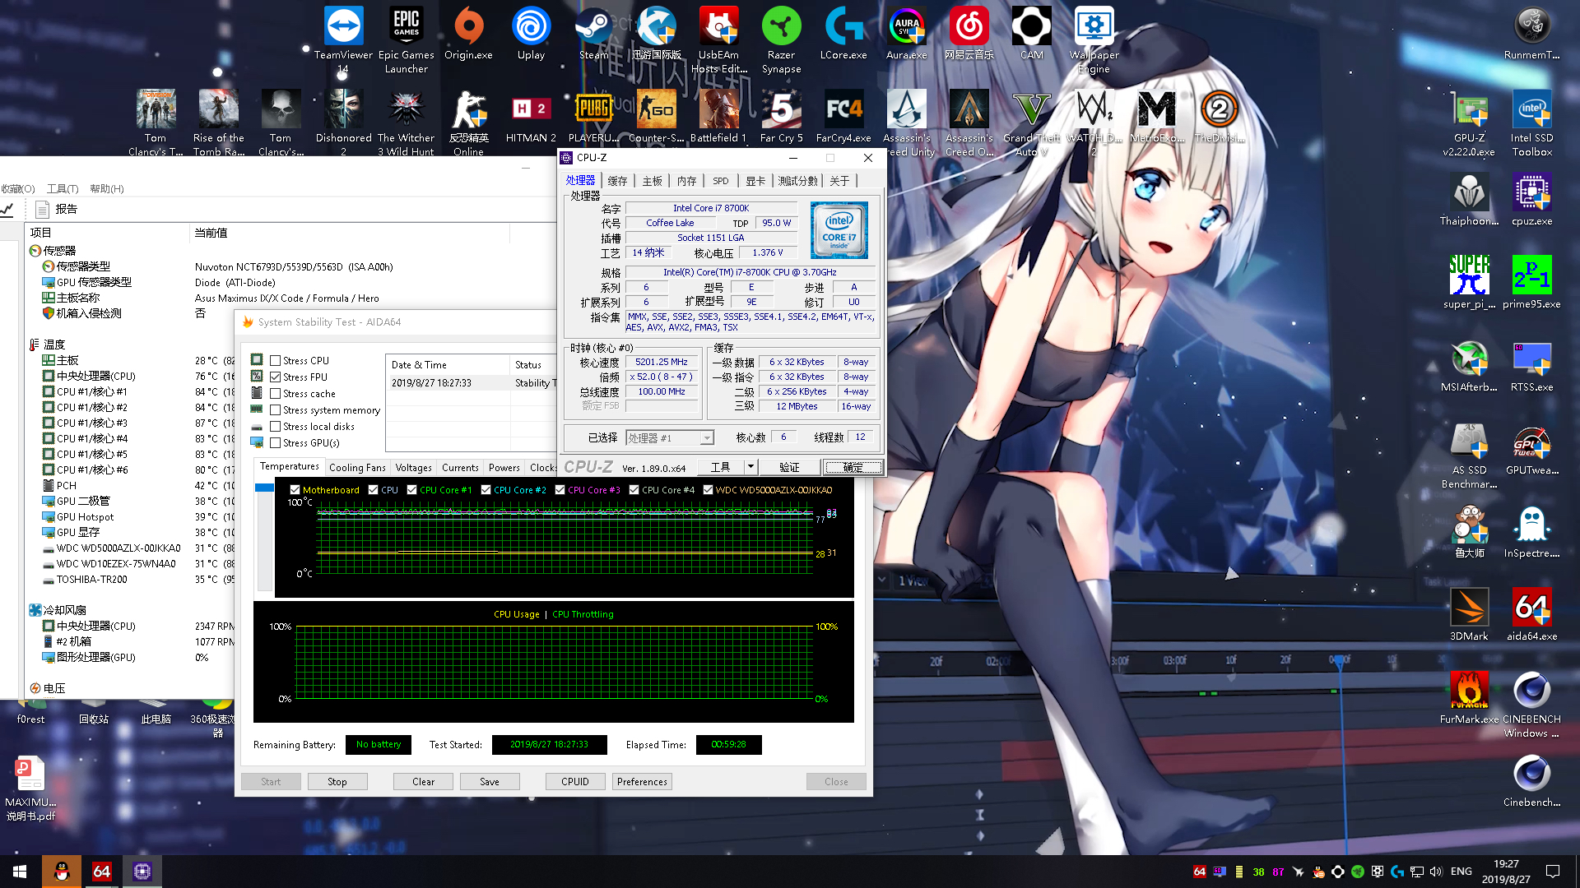Open volume speaker tray icon
Viewport: 1580px width, 888px height.
click(x=1436, y=871)
